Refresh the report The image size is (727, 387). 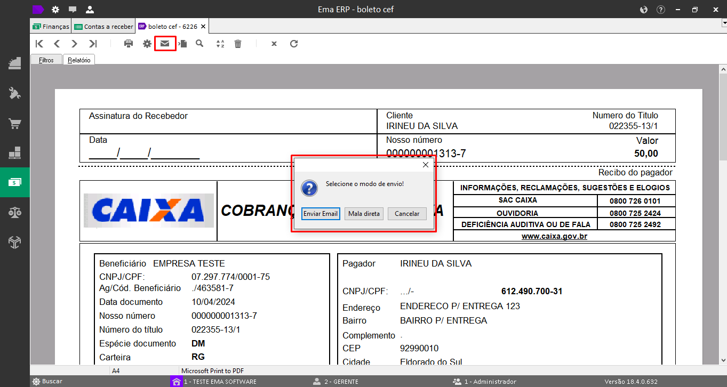(294, 44)
